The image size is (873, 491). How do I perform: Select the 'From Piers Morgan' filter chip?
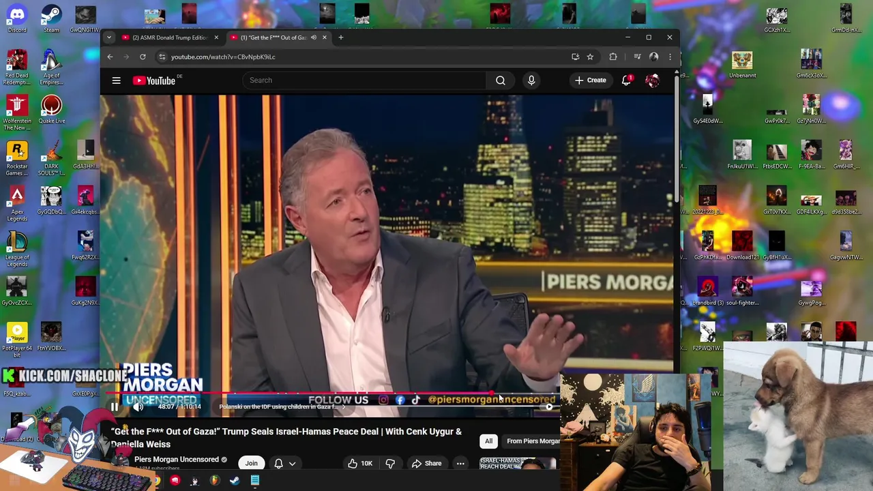pyautogui.click(x=533, y=441)
